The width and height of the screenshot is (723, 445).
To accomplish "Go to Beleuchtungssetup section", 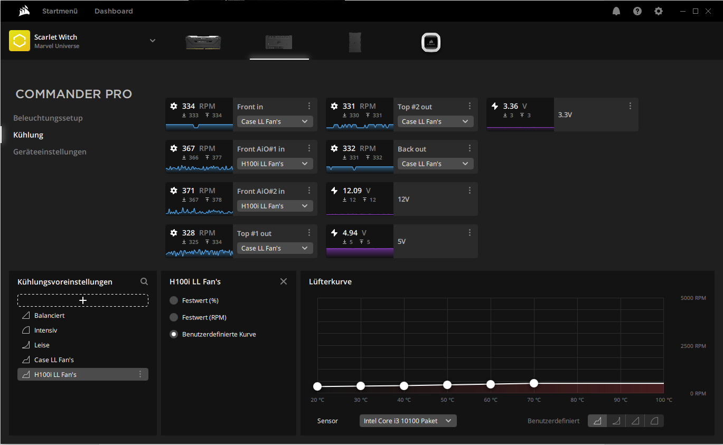I will tap(48, 118).
